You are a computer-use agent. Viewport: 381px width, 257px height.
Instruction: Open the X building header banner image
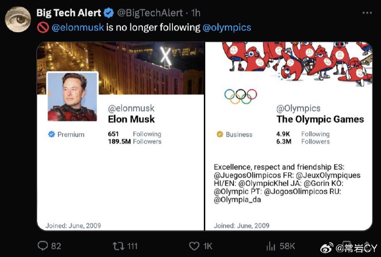[x=120, y=68]
